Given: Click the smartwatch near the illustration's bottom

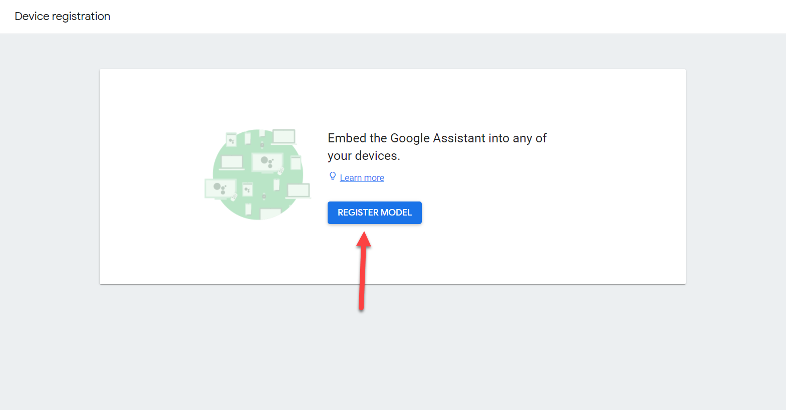Looking at the screenshot, I should click(264, 196).
